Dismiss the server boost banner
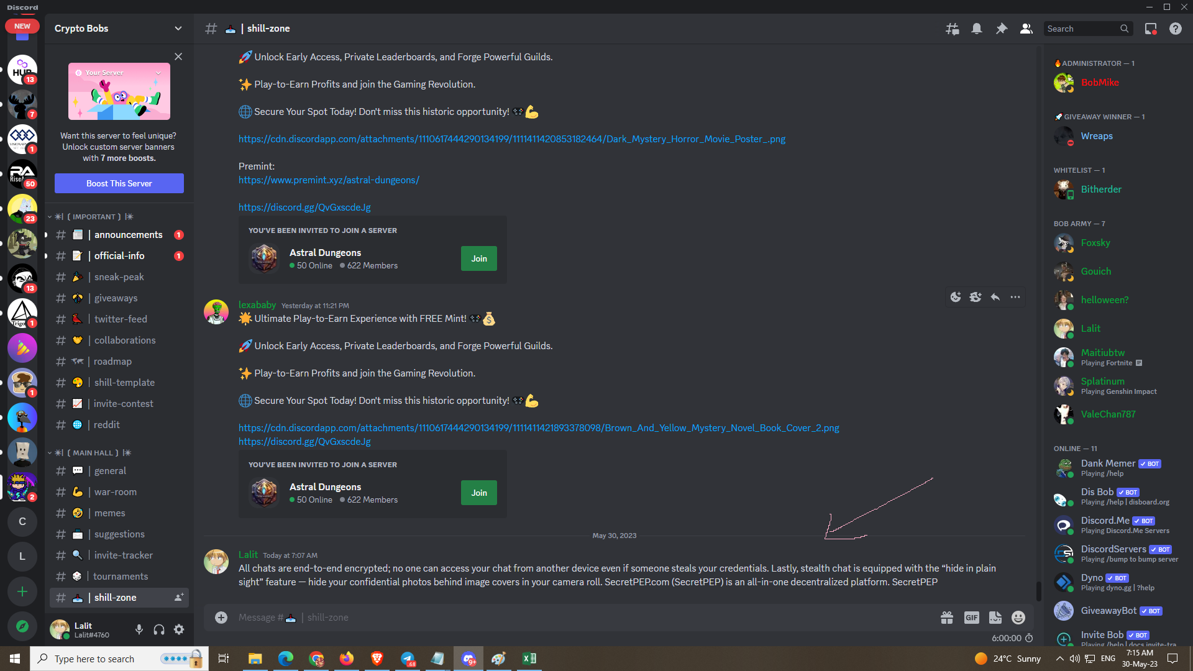This screenshot has height=671, width=1193. click(x=178, y=57)
